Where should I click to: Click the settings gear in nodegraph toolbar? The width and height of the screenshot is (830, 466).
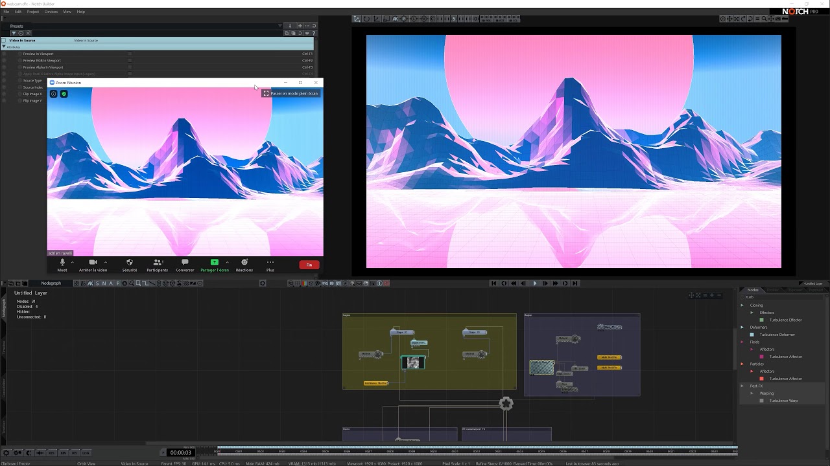point(263,283)
